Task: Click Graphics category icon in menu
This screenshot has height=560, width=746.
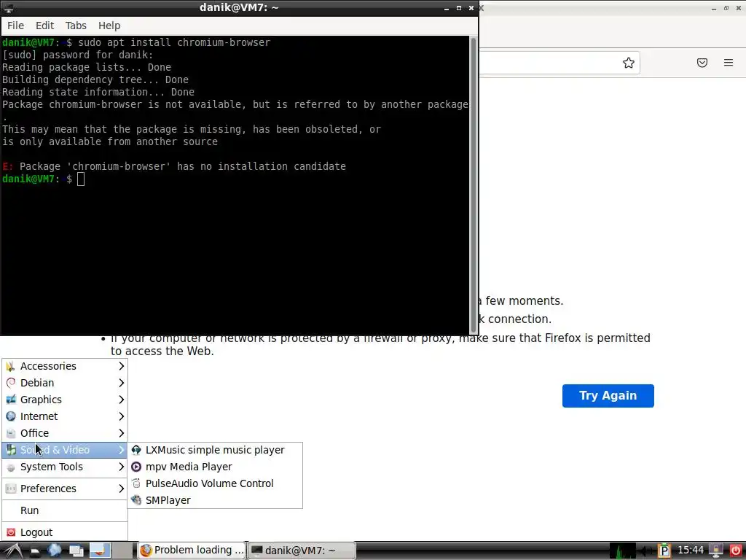Action: tap(11, 400)
